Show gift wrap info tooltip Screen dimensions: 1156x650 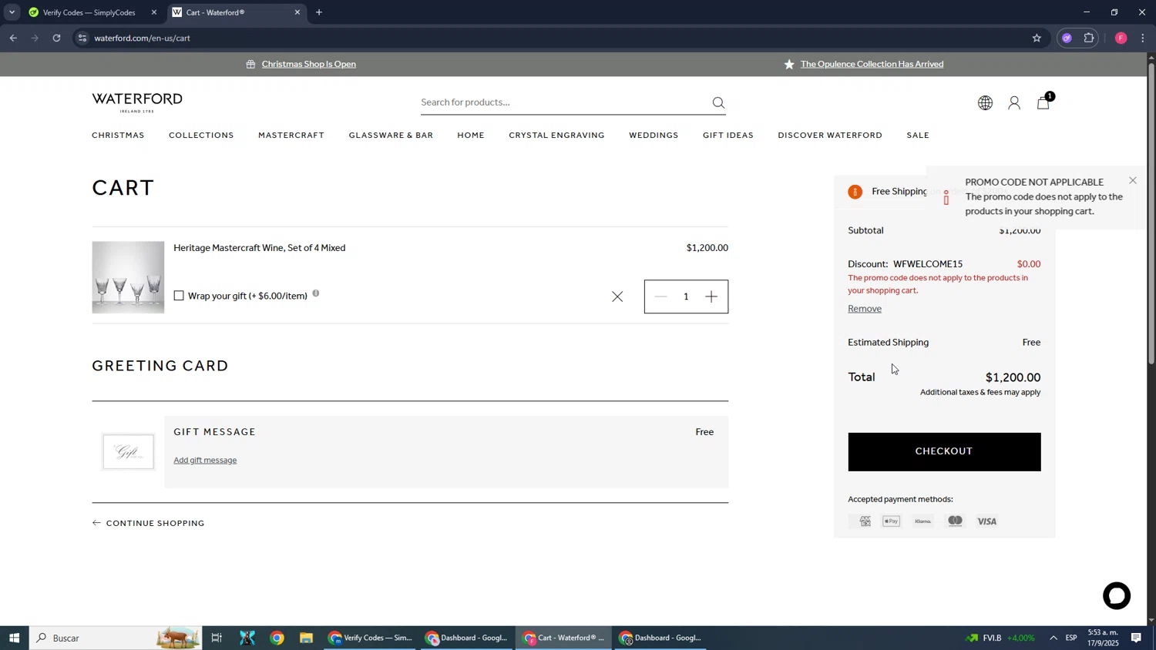point(316,293)
